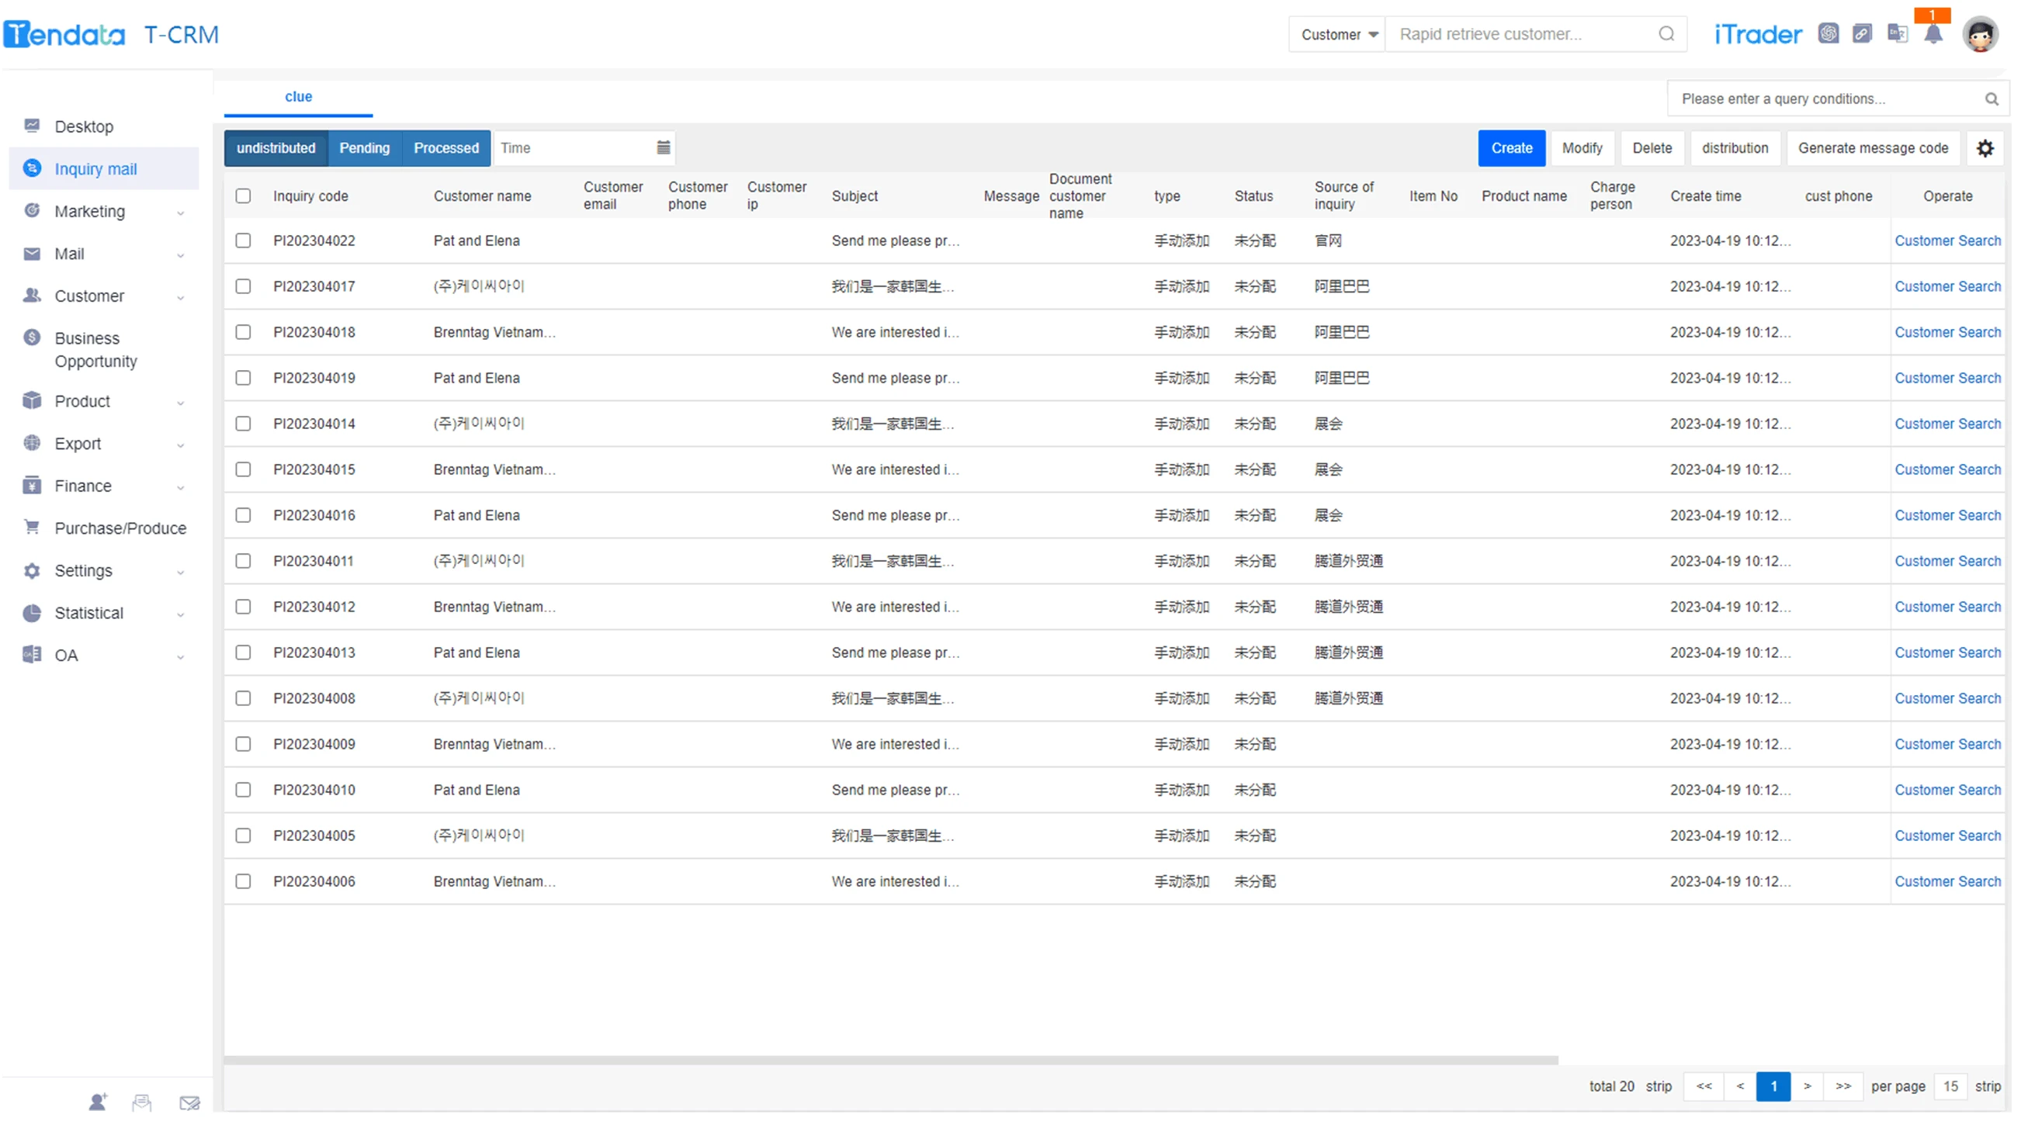Click the Inquiry mail sidebar icon

[x=32, y=168]
